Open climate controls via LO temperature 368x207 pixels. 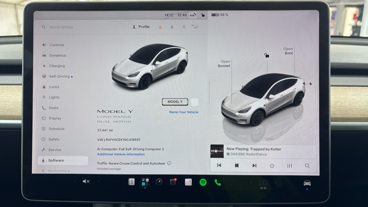point(263,184)
